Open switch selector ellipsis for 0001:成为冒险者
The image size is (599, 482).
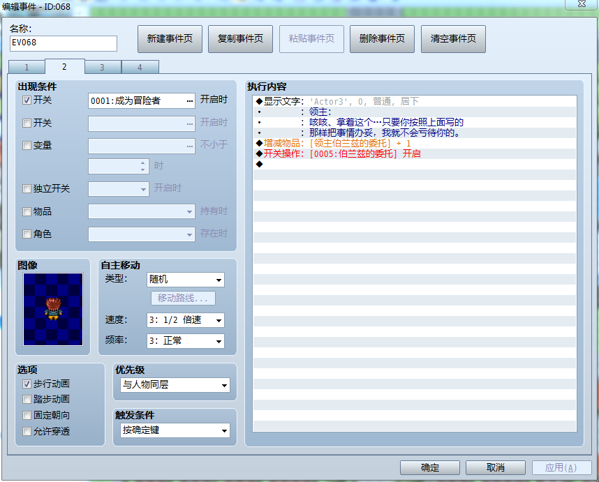[189, 100]
